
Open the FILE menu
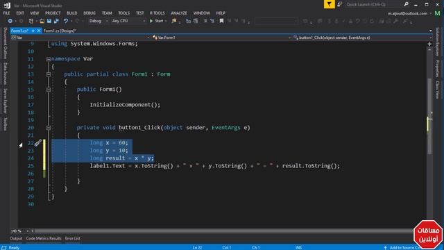6,13
